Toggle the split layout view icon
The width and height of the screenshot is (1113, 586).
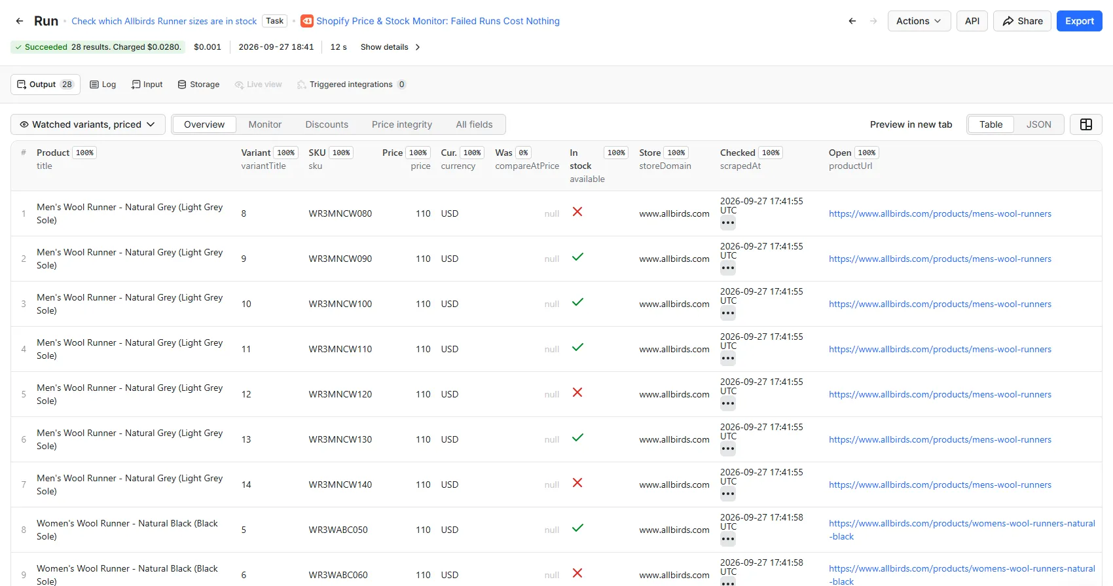pyautogui.click(x=1086, y=124)
